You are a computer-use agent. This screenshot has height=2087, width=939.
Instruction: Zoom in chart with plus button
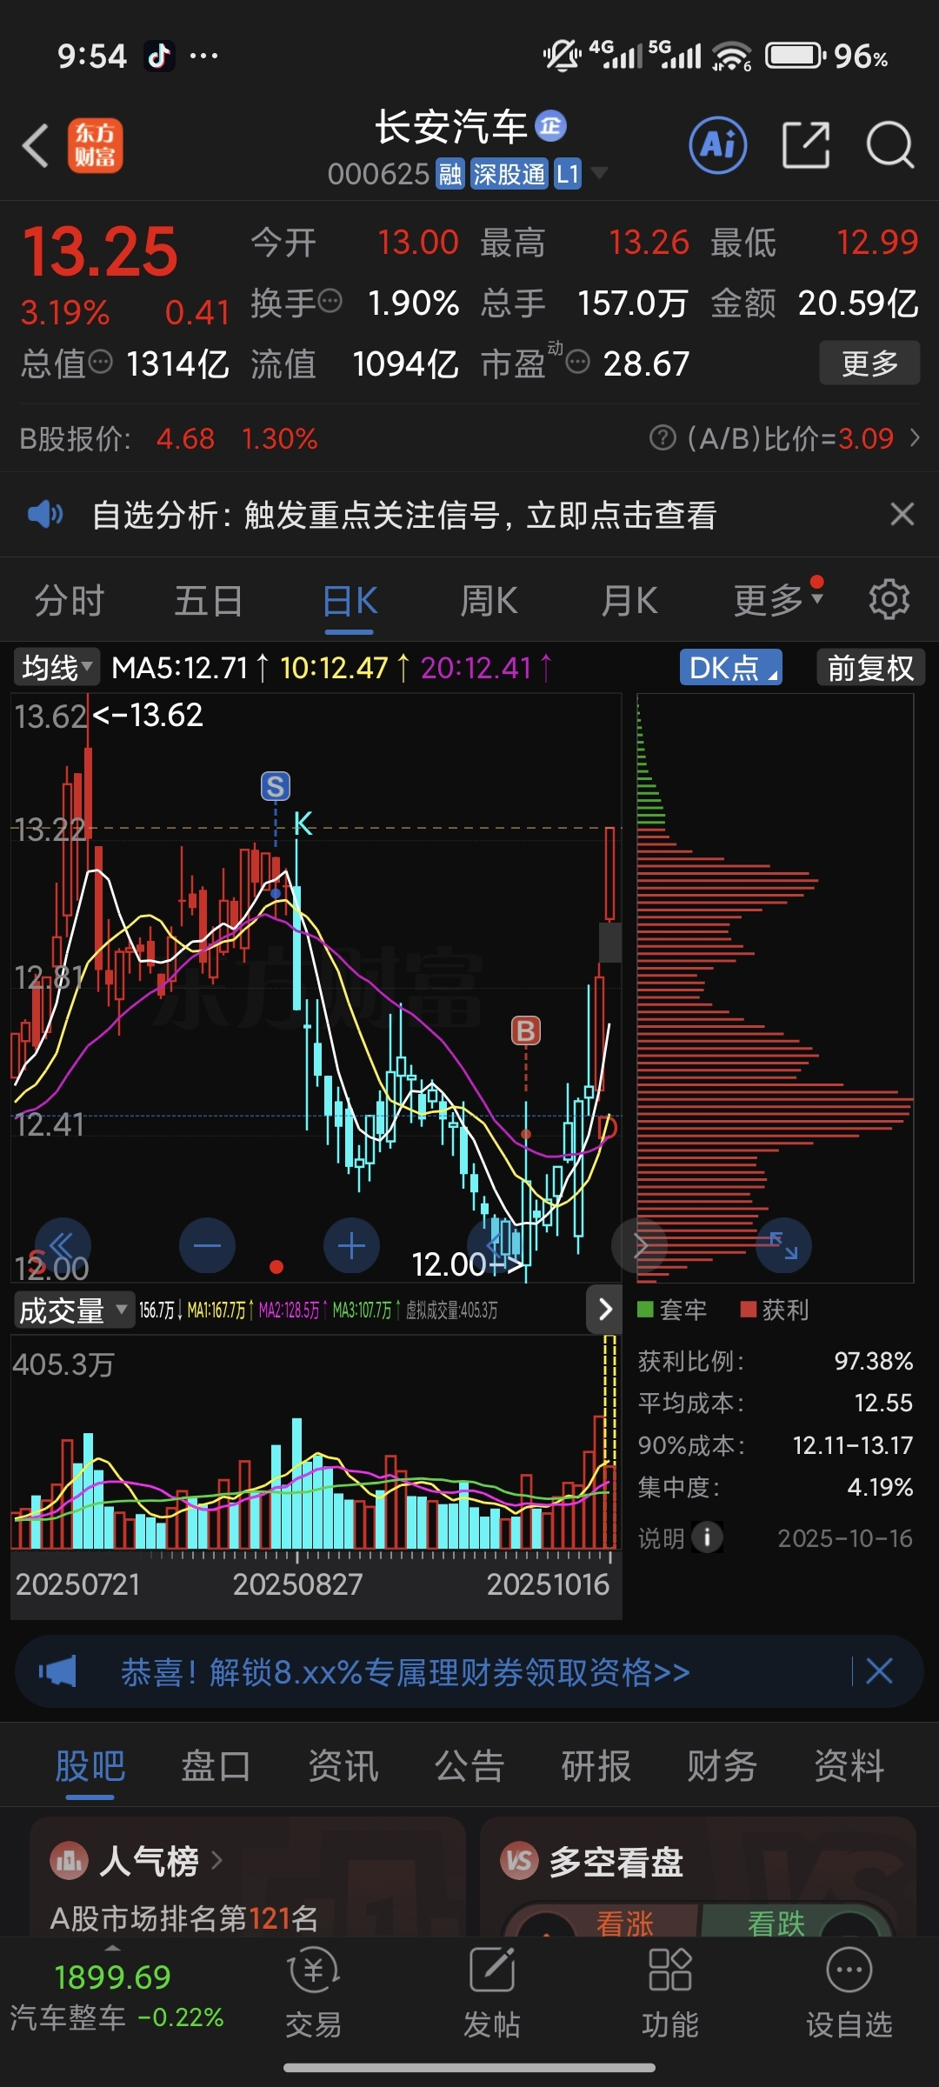coord(351,1246)
